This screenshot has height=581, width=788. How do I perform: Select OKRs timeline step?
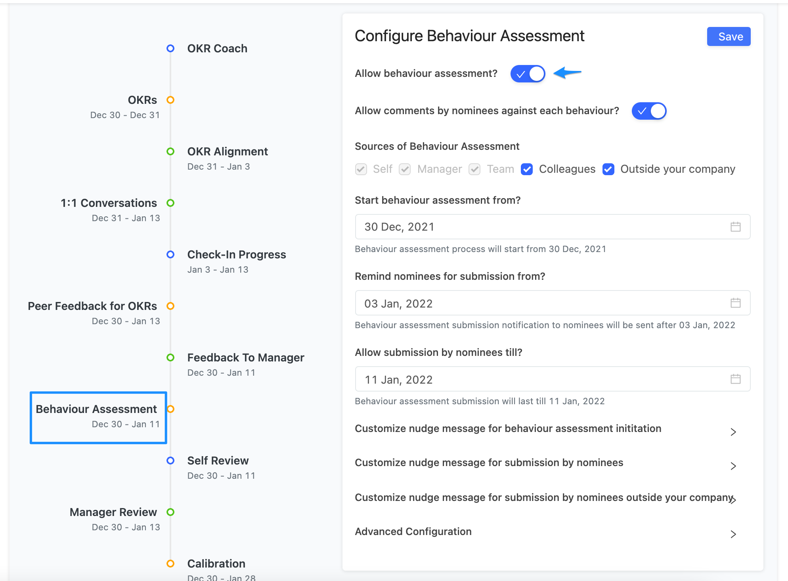(142, 100)
